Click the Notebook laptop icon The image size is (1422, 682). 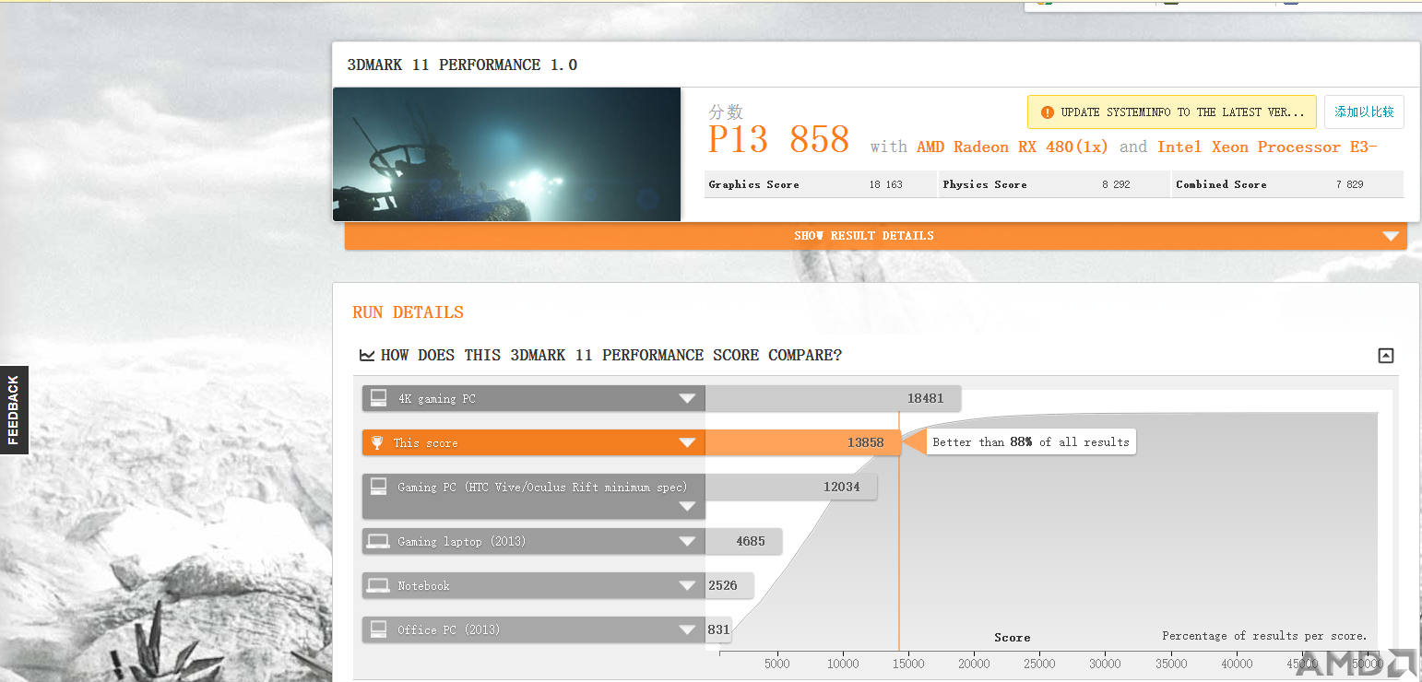(x=378, y=585)
